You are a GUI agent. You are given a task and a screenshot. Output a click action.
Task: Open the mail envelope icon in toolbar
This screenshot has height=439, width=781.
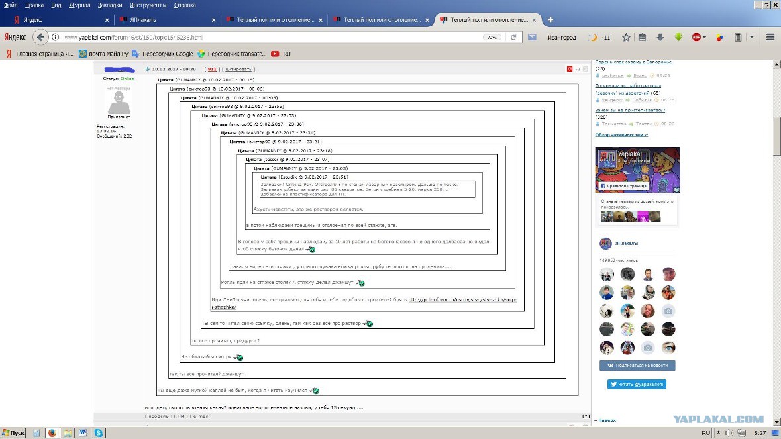(532, 37)
